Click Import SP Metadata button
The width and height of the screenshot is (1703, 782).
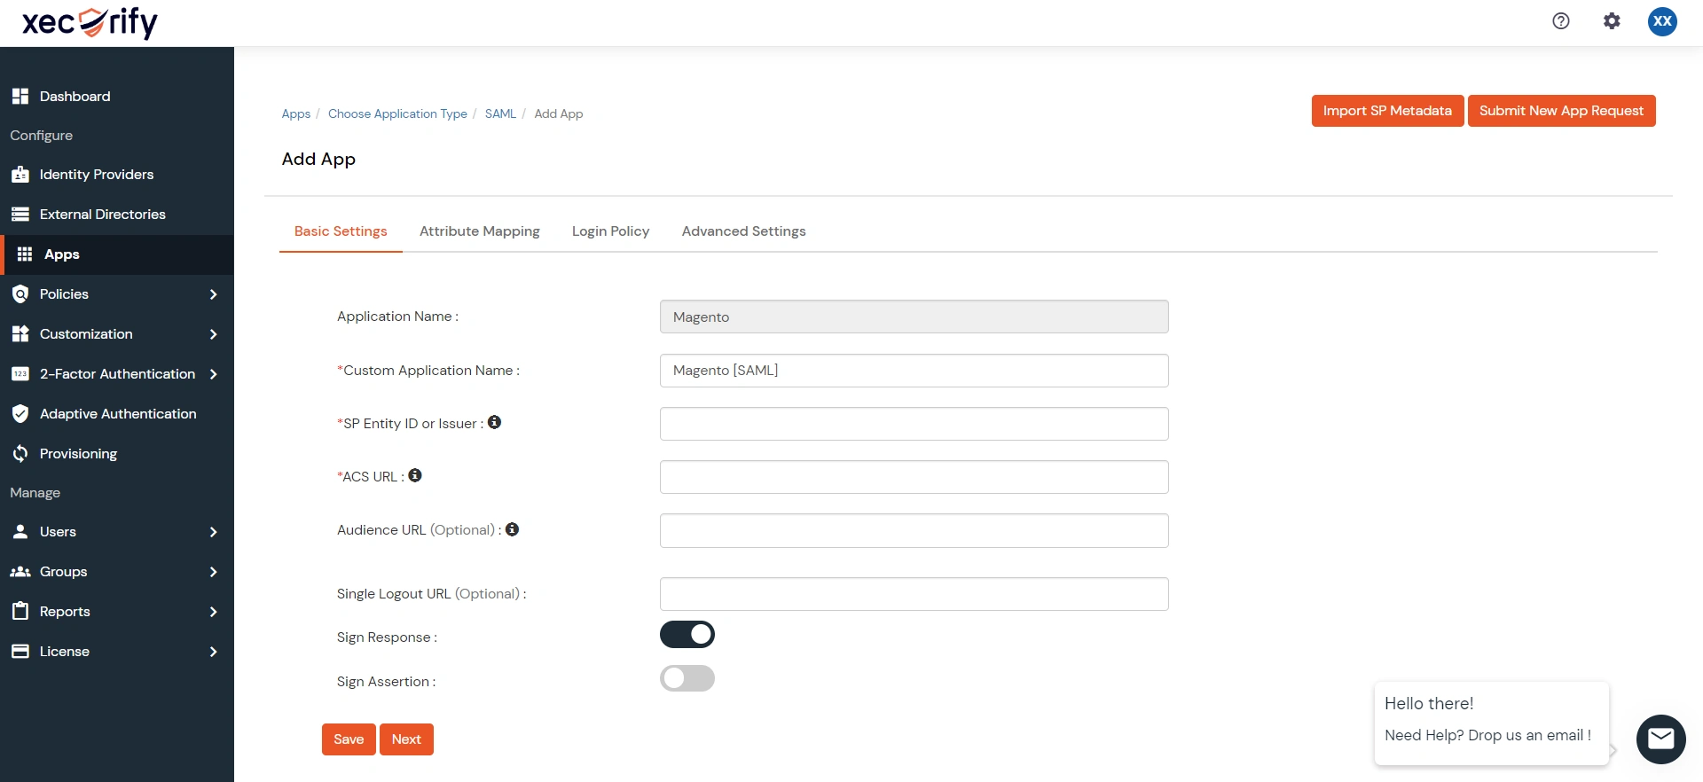tap(1387, 111)
